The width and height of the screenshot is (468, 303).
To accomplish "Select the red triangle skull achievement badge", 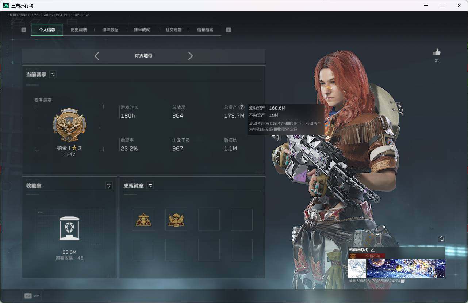I will click(x=143, y=220).
